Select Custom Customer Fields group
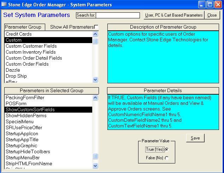This screenshot has width=224, height=173. point(48,46)
